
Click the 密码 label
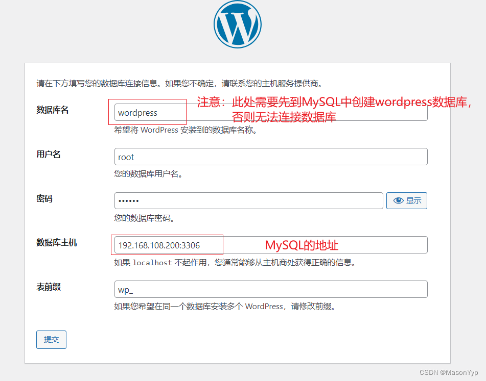pos(44,198)
